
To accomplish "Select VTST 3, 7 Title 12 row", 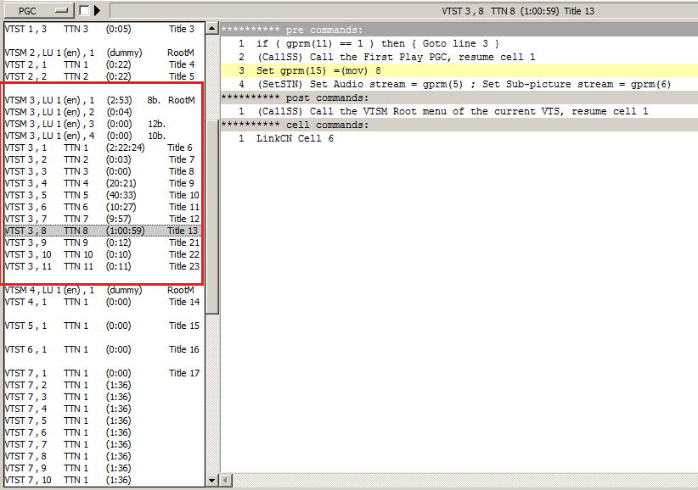I will point(104,219).
